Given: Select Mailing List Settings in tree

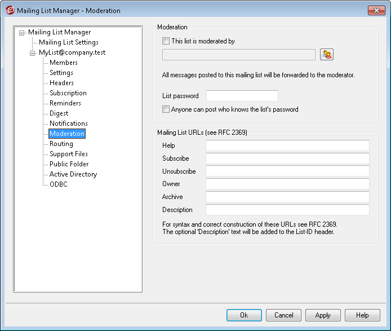Looking at the screenshot, I should pos(68,42).
